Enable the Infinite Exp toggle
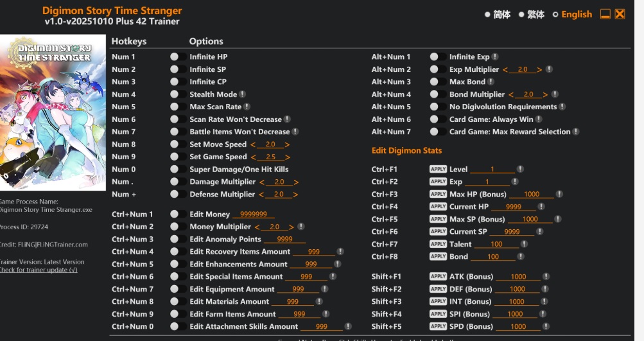The height and width of the screenshot is (341, 644). click(437, 57)
